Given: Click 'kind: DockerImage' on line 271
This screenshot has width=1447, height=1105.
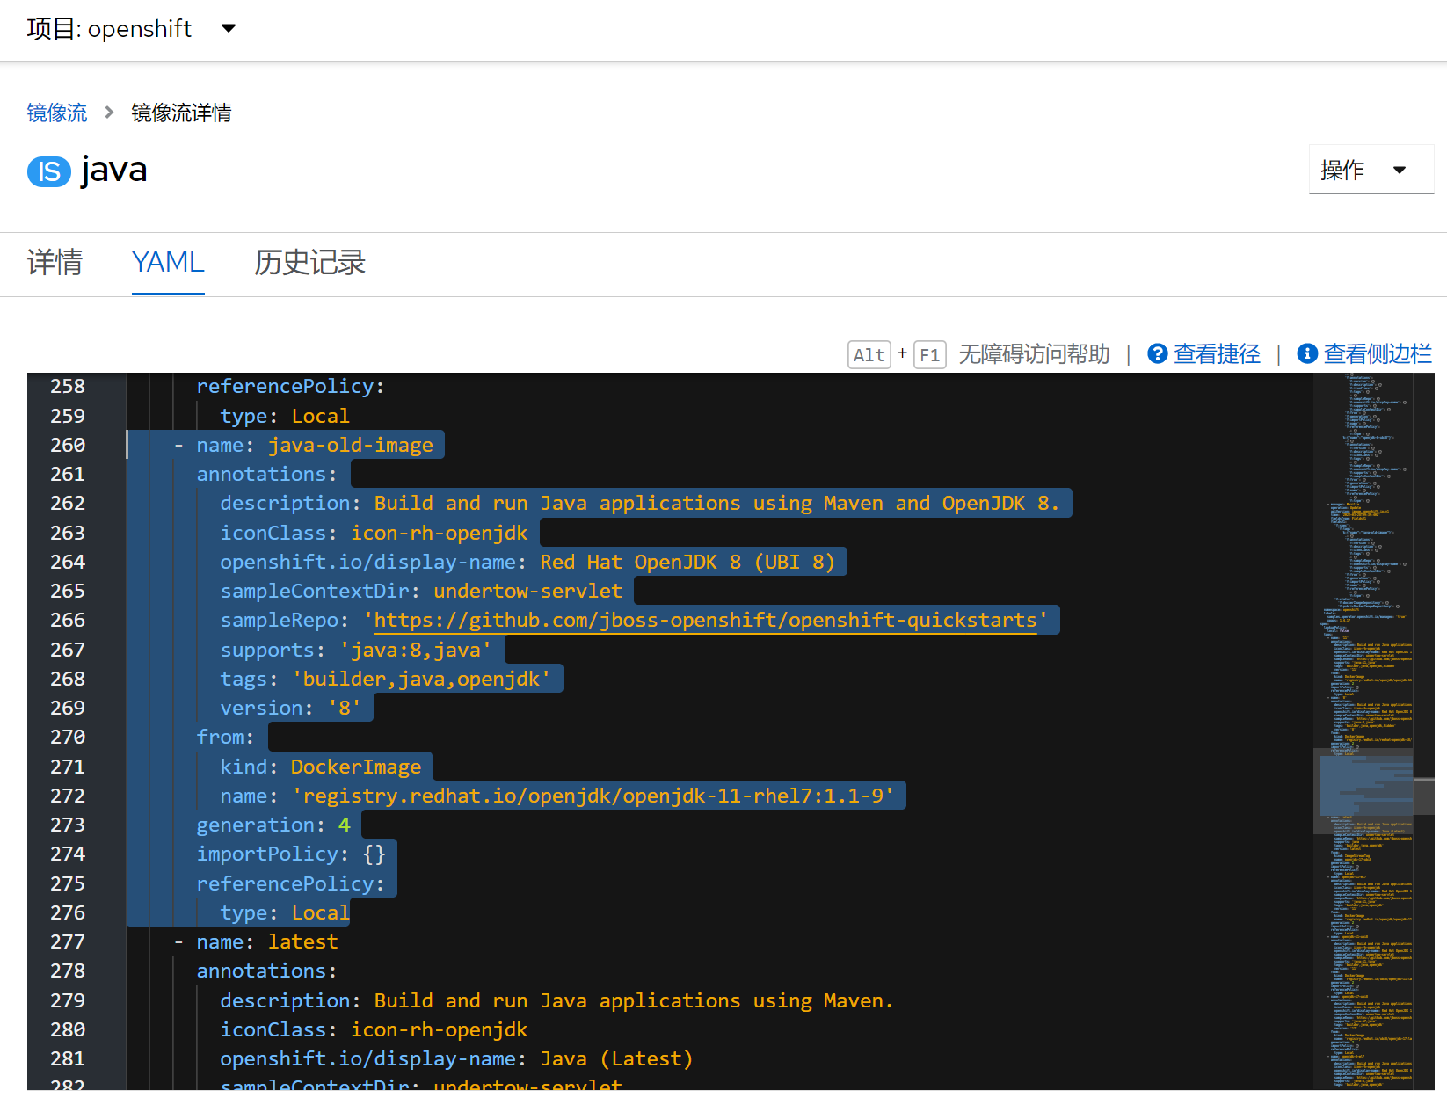Looking at the screenshot, I should (321, 767).
